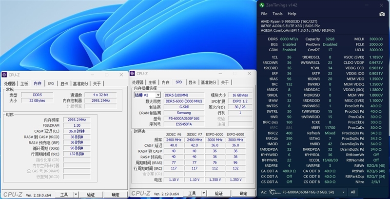
Task: Open ZenTimings A2 memory module dropdown
Action: point(344,192)
